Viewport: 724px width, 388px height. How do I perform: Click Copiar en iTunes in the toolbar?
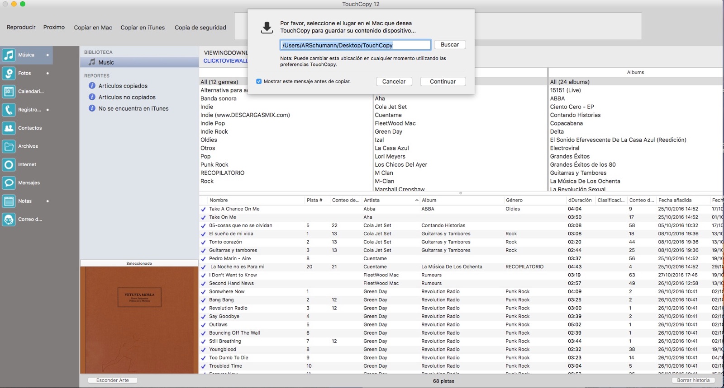coord(143,28)
